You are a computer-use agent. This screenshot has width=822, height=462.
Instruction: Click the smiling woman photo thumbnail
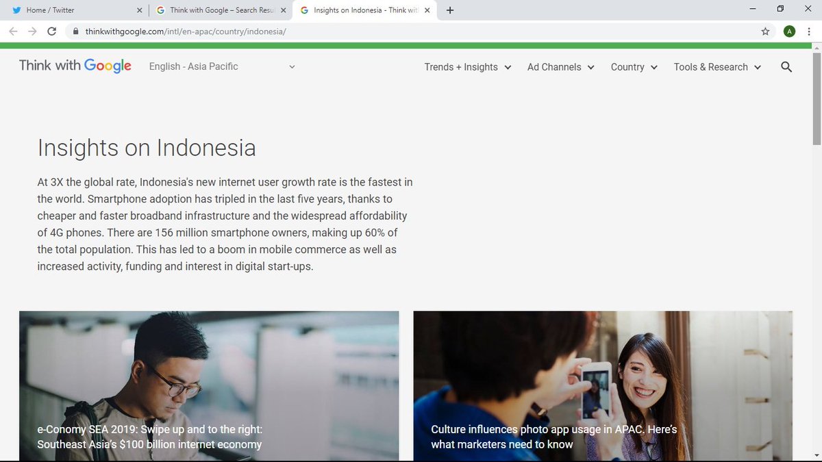click(603, 386)
